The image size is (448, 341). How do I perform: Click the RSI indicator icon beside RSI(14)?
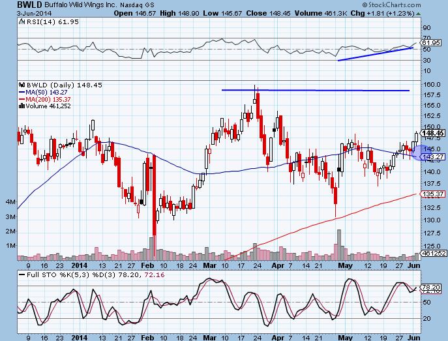coord(22,22)
